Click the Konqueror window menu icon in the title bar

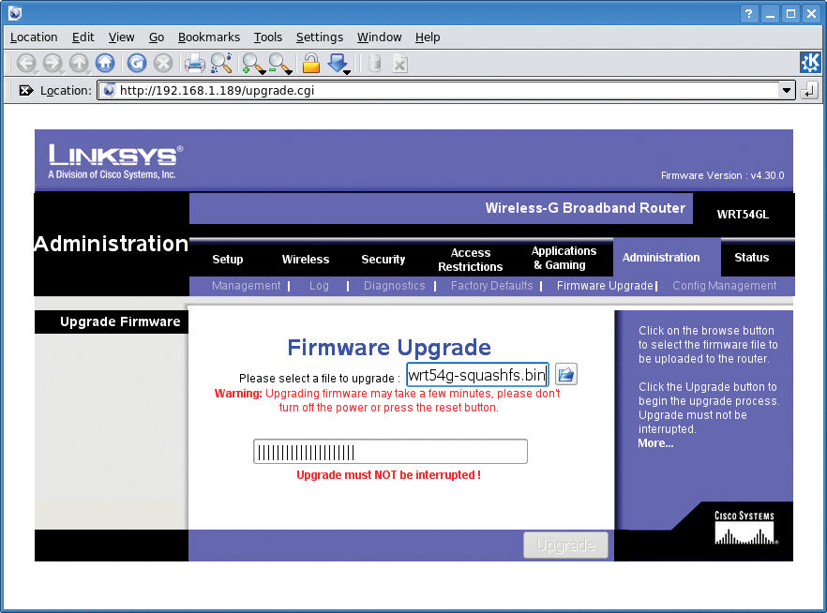(x=15, y=12)
